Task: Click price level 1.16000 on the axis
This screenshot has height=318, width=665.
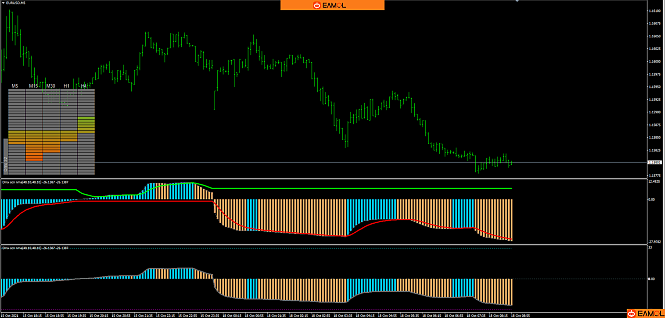Action: (655, 62)
